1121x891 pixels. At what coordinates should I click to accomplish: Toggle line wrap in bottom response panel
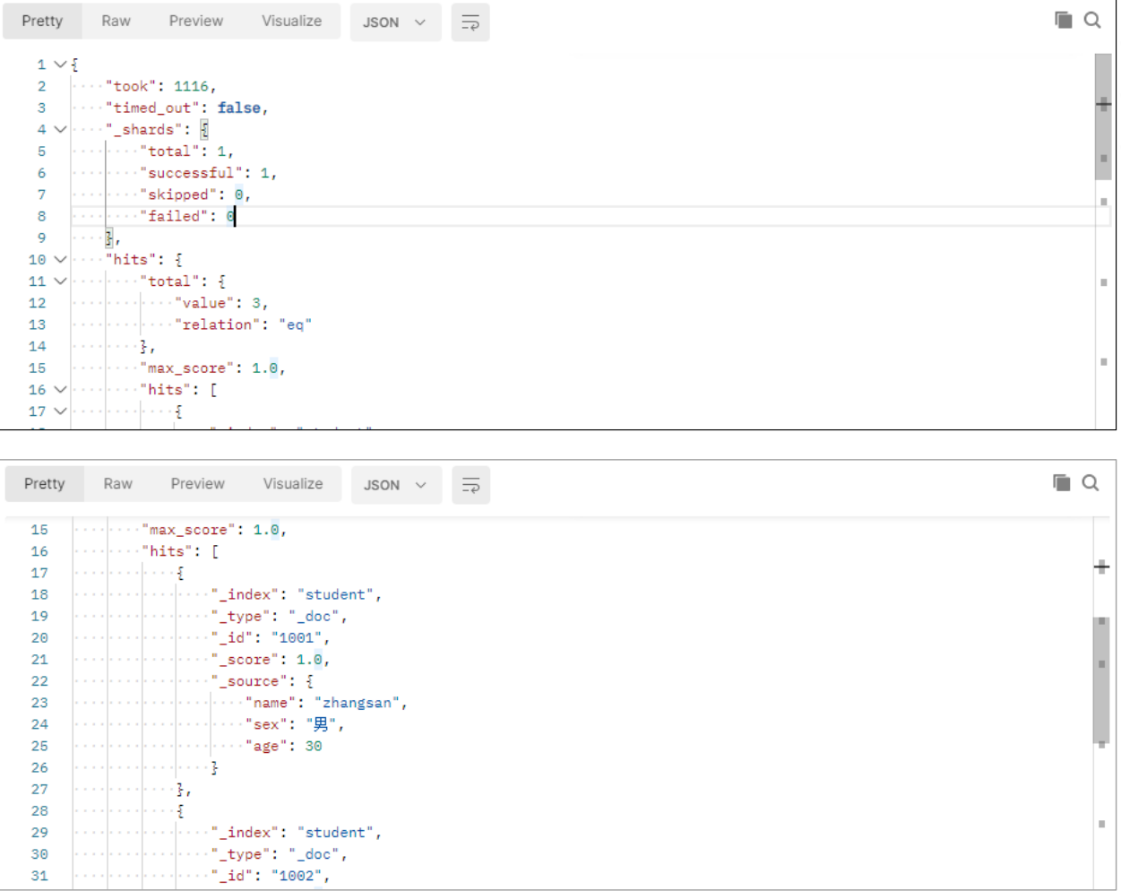tap(470, 485)
